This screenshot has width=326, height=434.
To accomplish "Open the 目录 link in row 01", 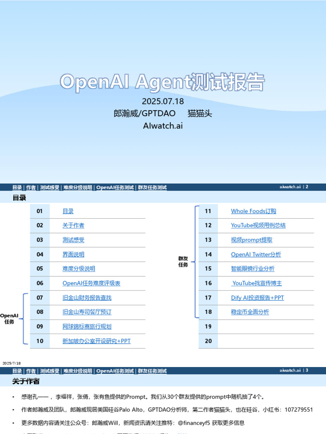I will click(68, 211).
